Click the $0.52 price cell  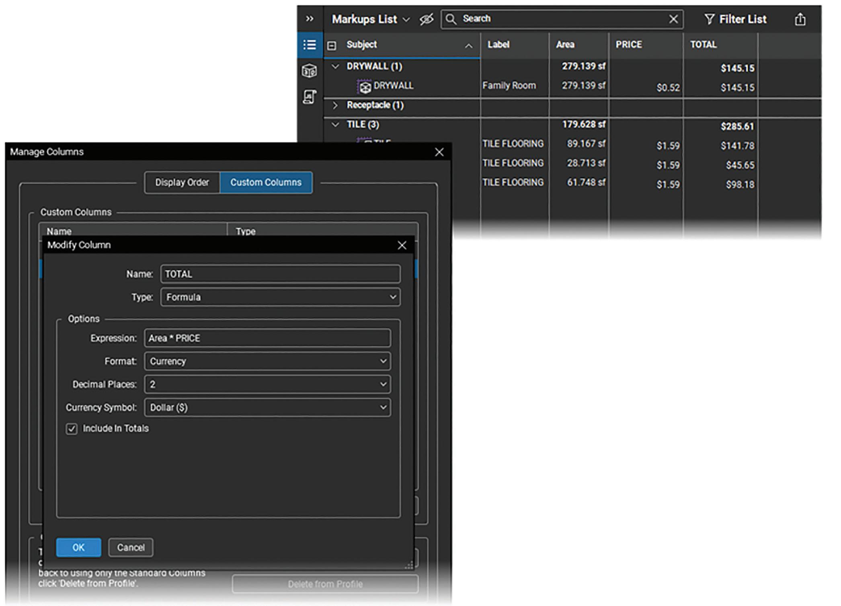coord(668,88)
